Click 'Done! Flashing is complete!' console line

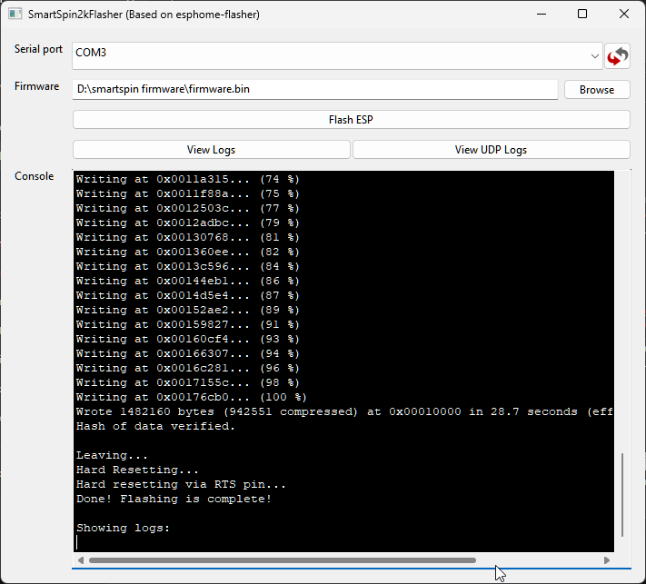(x=174, y=499)
